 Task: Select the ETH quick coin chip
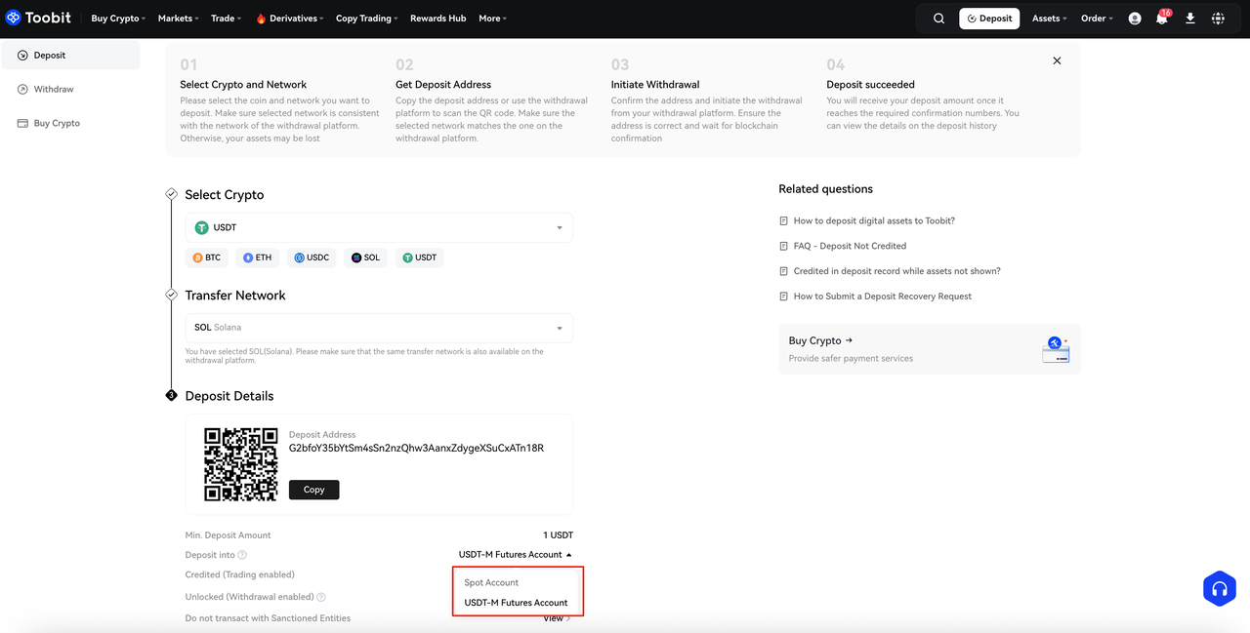(258, 257)
